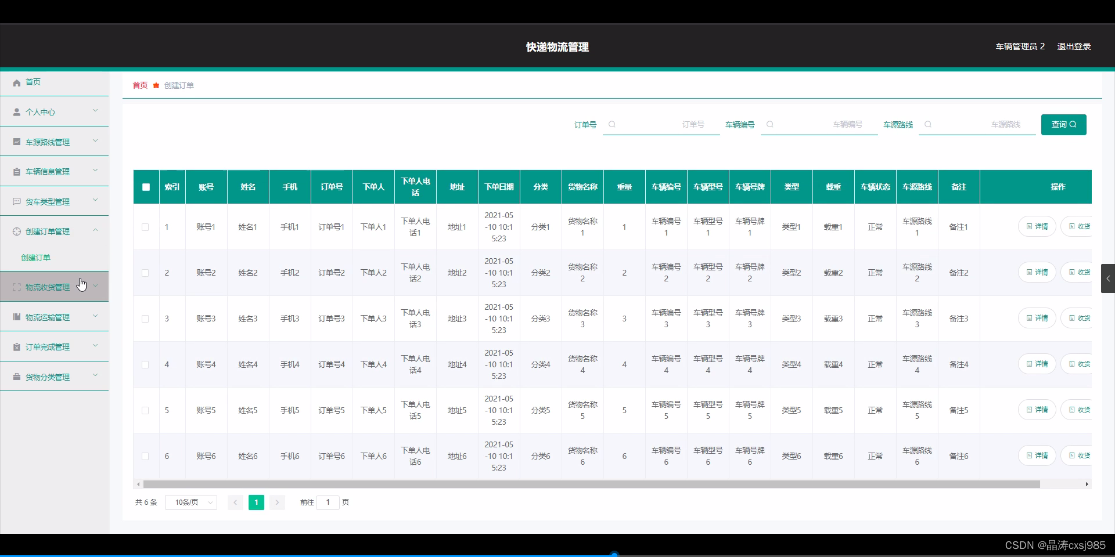Go to next page arrow in pagination
This screenshot has width=1115, height=557.
[x=277, y=502]
